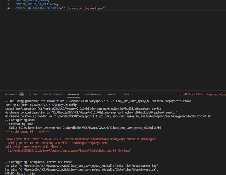Open the CMakeOutput.log path link
The width and height of the screenshot is (226, 175).
[x=88, y=166]
